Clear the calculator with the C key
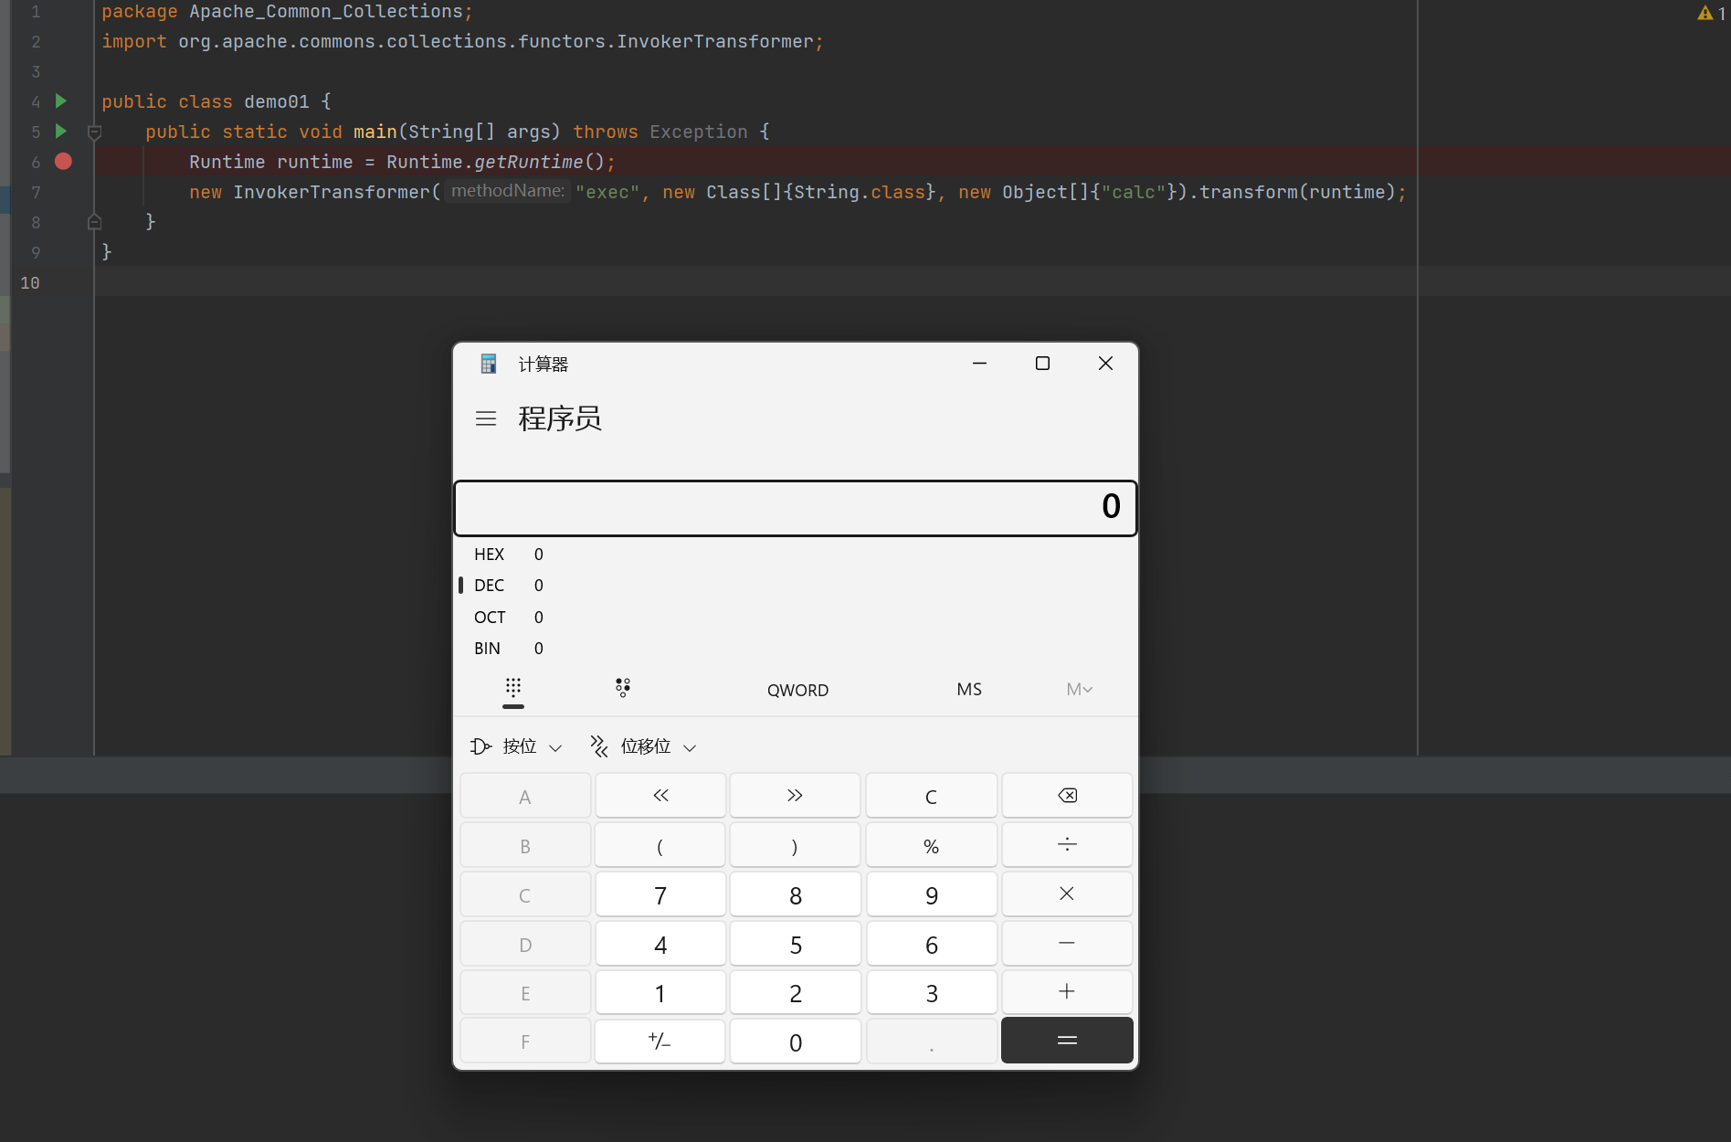Screen dimensions: 1731x1142 [931, 796]
